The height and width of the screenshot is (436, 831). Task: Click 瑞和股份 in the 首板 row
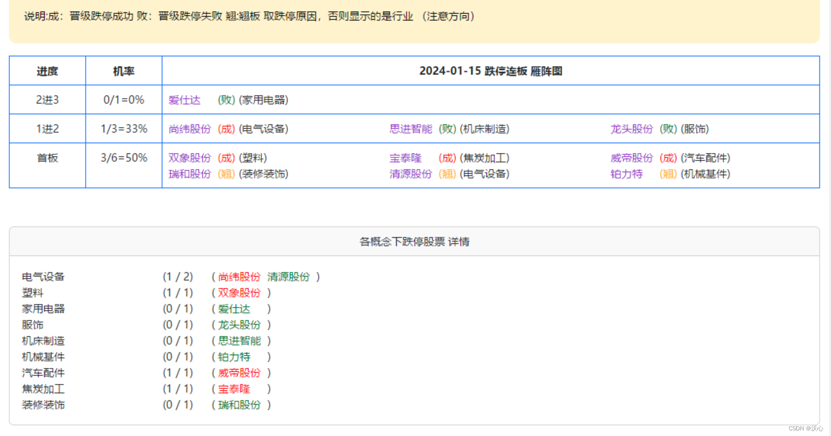click(x=189, y=174)
